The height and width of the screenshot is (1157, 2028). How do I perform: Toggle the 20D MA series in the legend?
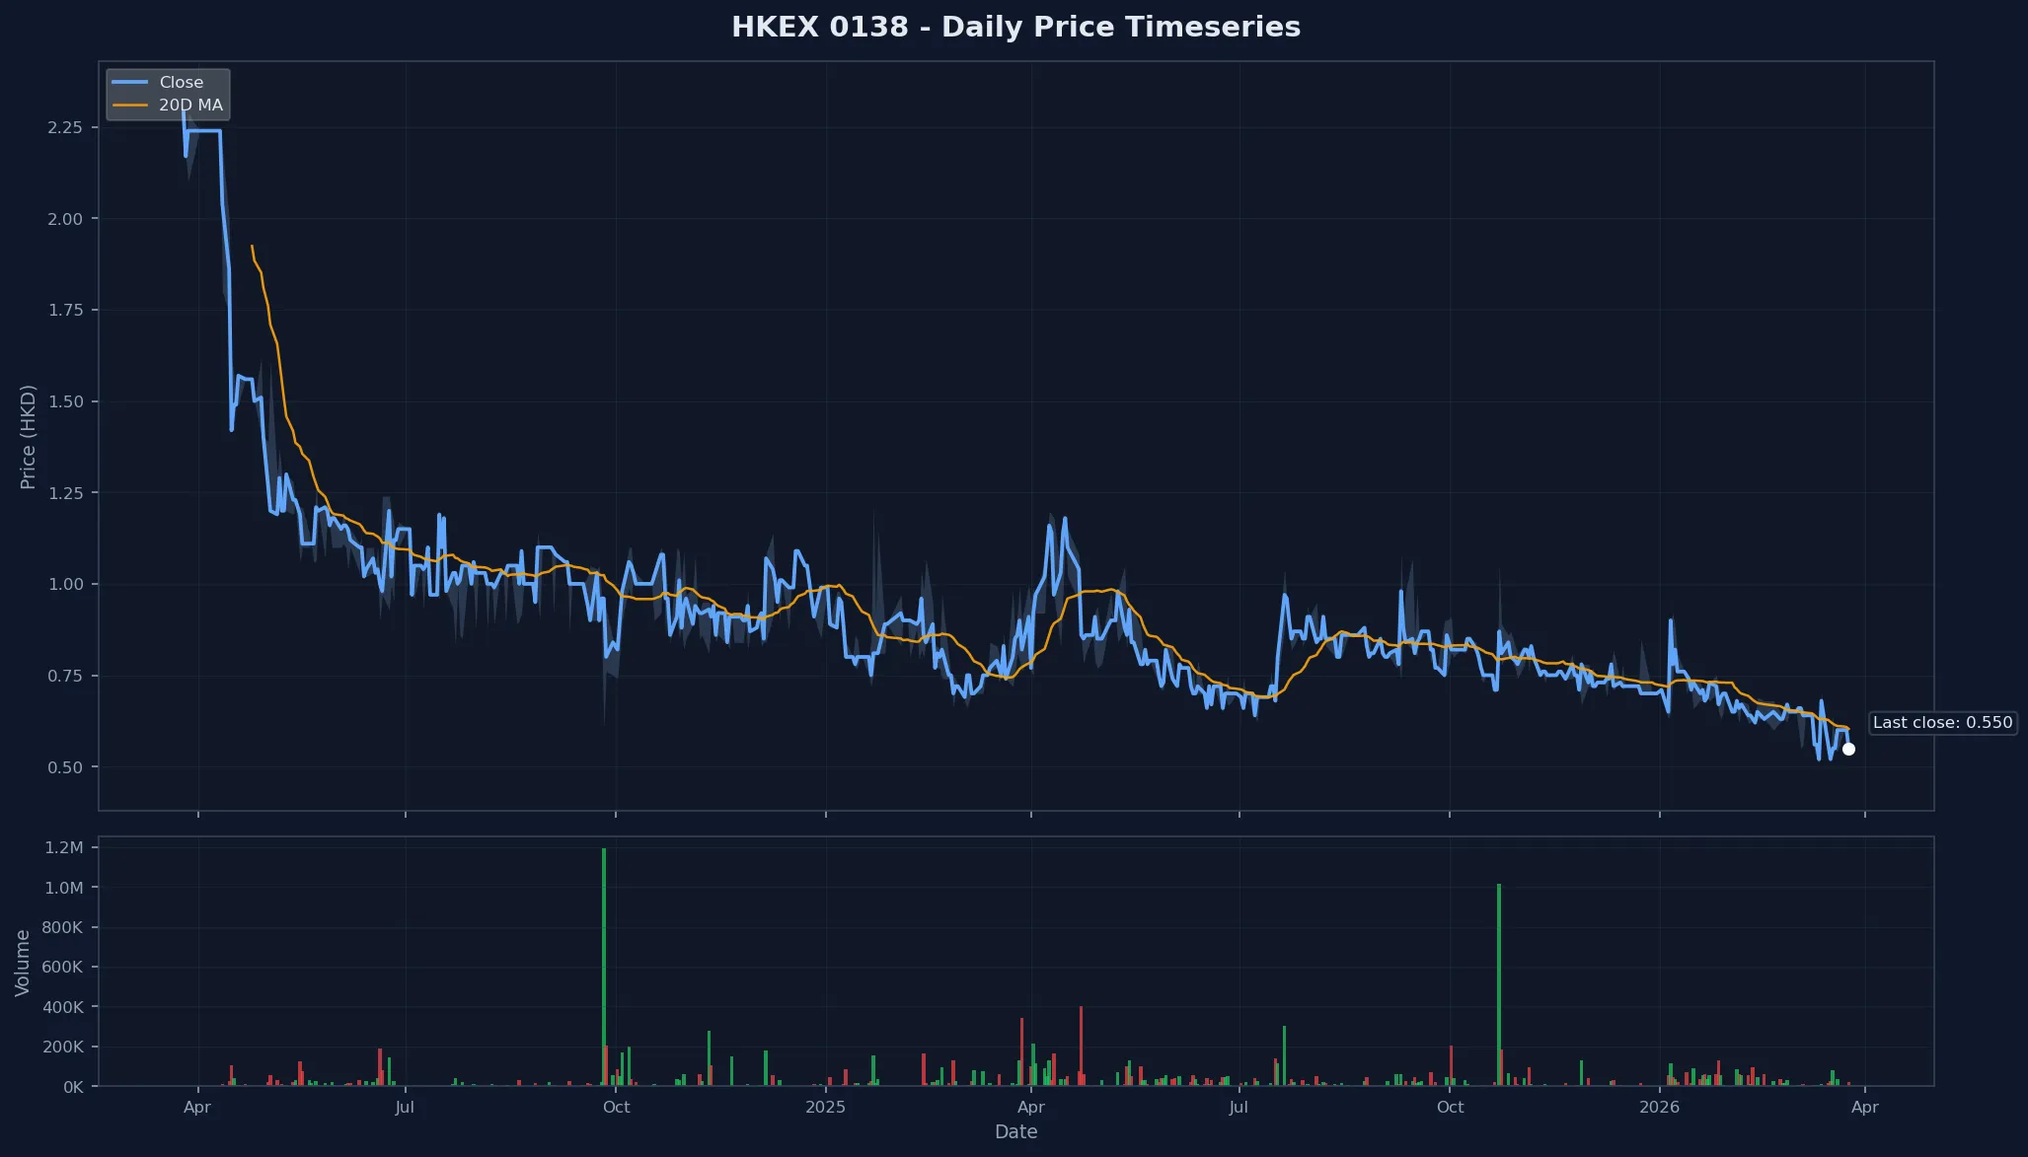coord(192,105)
